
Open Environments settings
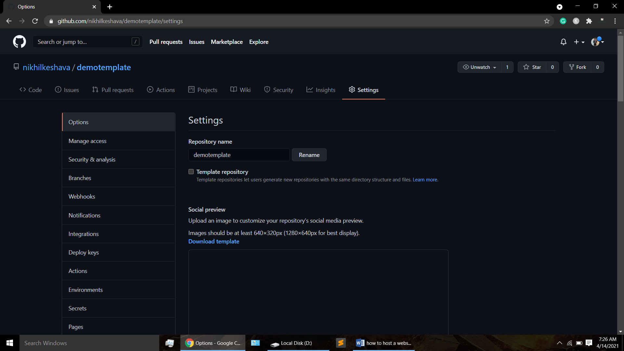tap(119, 290)
